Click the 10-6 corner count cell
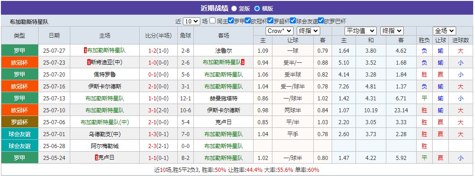 point(186,110)
